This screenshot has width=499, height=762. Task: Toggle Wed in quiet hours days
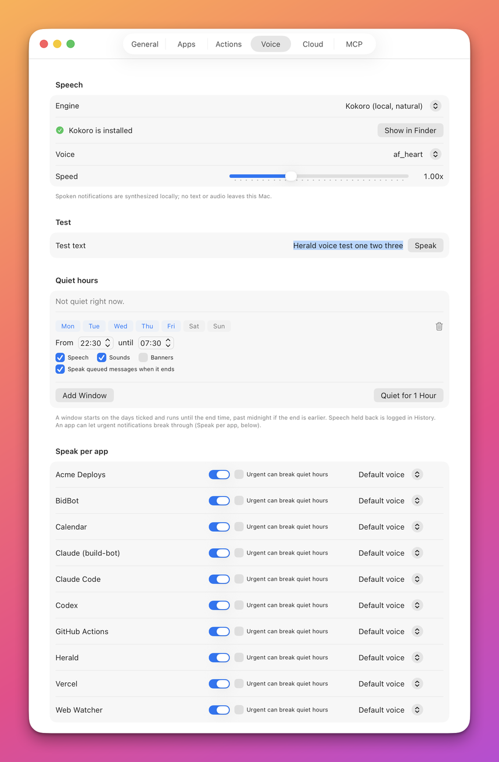121,326
